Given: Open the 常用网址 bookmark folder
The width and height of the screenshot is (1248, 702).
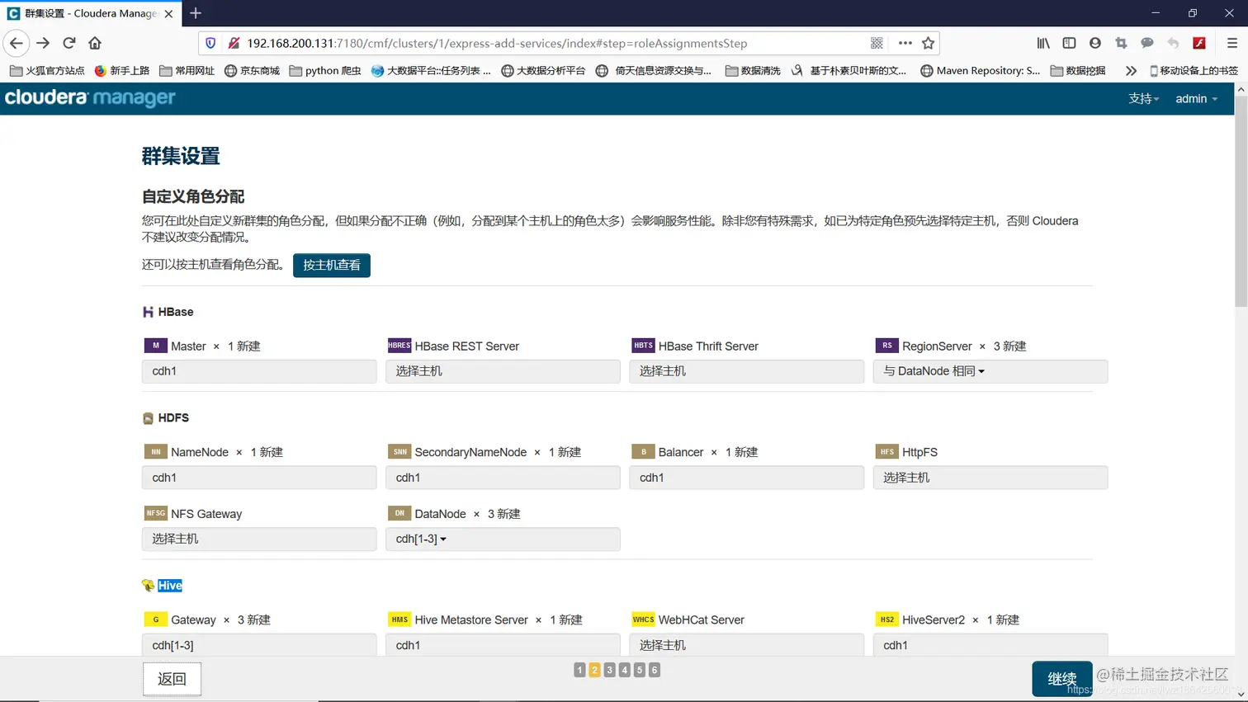Looking at the screenshot, I should pos(187,71).
